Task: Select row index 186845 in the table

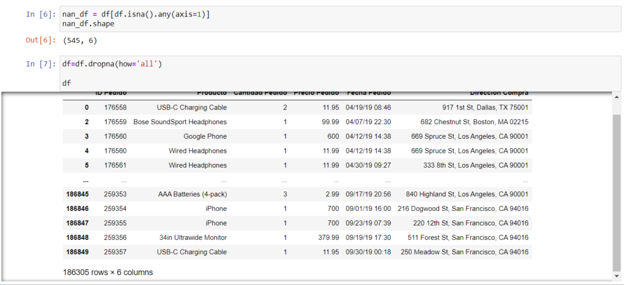Action: coord(77,194)
